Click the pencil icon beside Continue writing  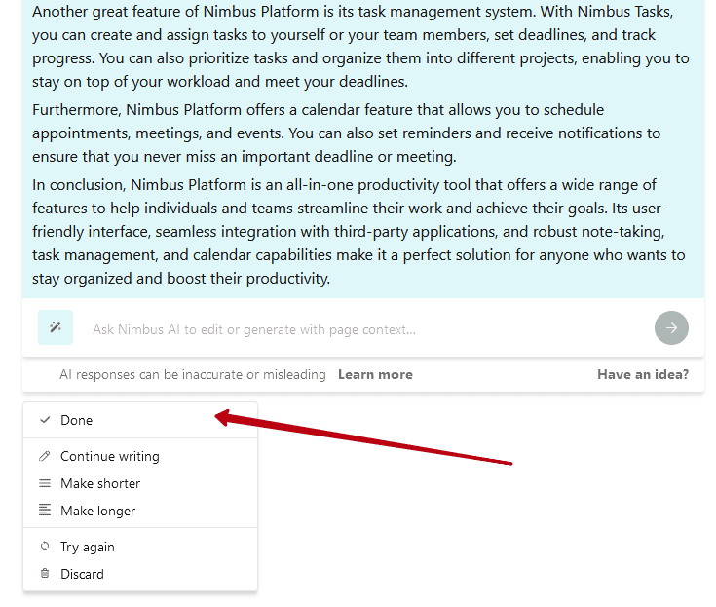(x=45, y=456)
